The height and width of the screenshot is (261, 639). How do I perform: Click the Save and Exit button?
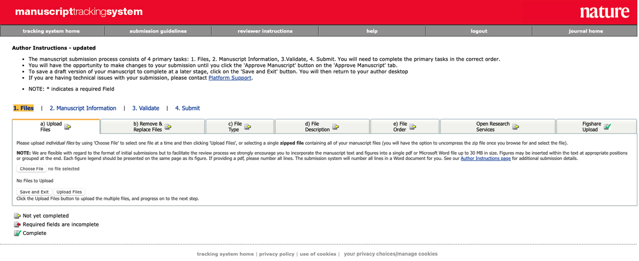(34, 192)
